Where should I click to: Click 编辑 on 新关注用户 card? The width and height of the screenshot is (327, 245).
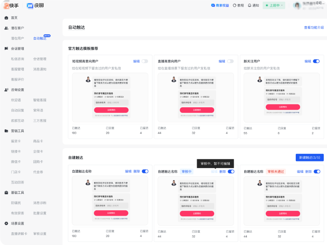coord(308,61)
